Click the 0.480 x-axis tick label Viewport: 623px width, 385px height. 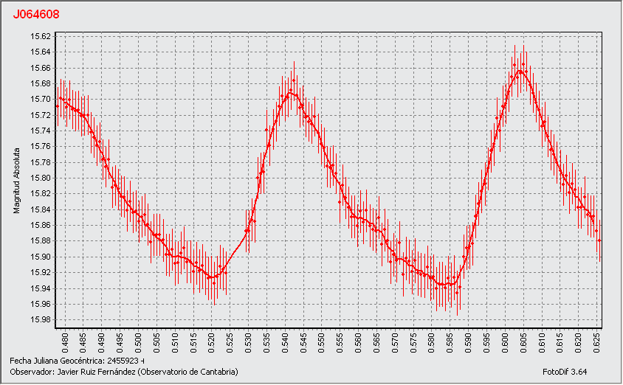pyautogui.click(x=65, y=343)
